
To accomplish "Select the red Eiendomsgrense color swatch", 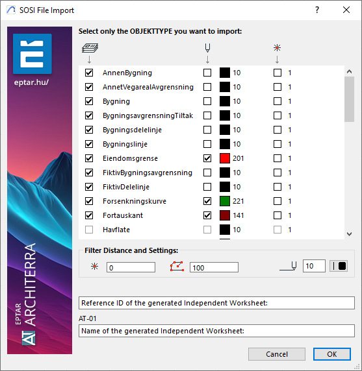I will [225, 158].
